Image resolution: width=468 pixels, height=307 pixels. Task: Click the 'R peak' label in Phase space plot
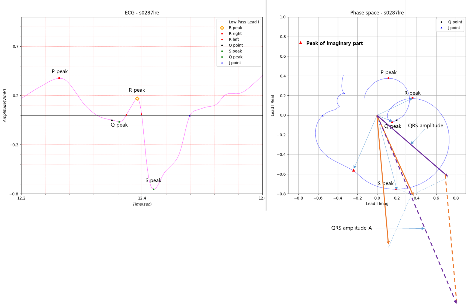pos(412,93)
